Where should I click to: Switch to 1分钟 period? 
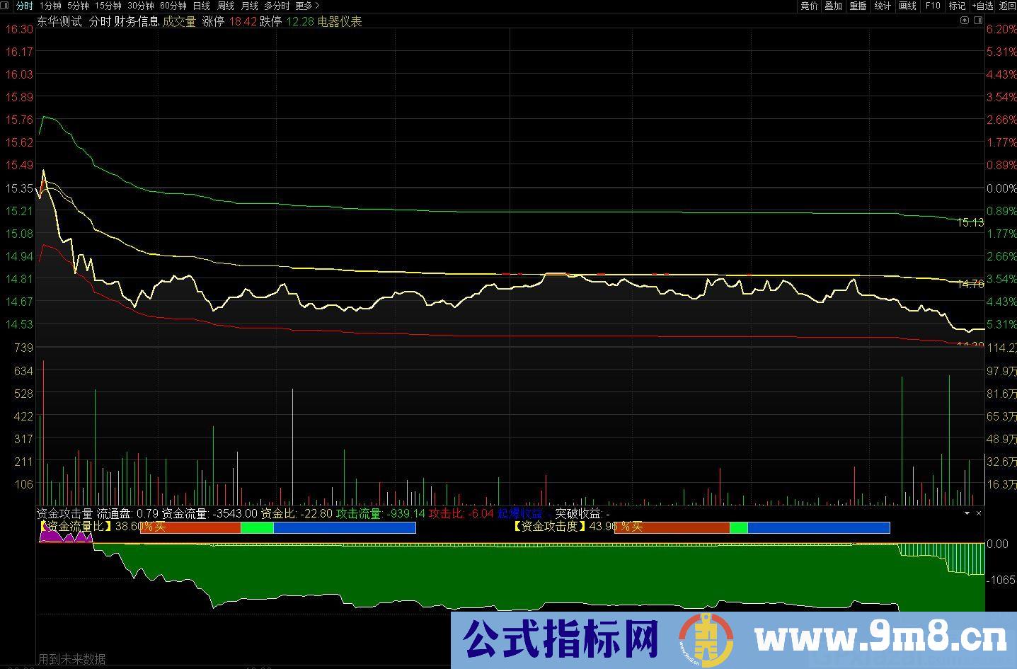pos(51,6)
